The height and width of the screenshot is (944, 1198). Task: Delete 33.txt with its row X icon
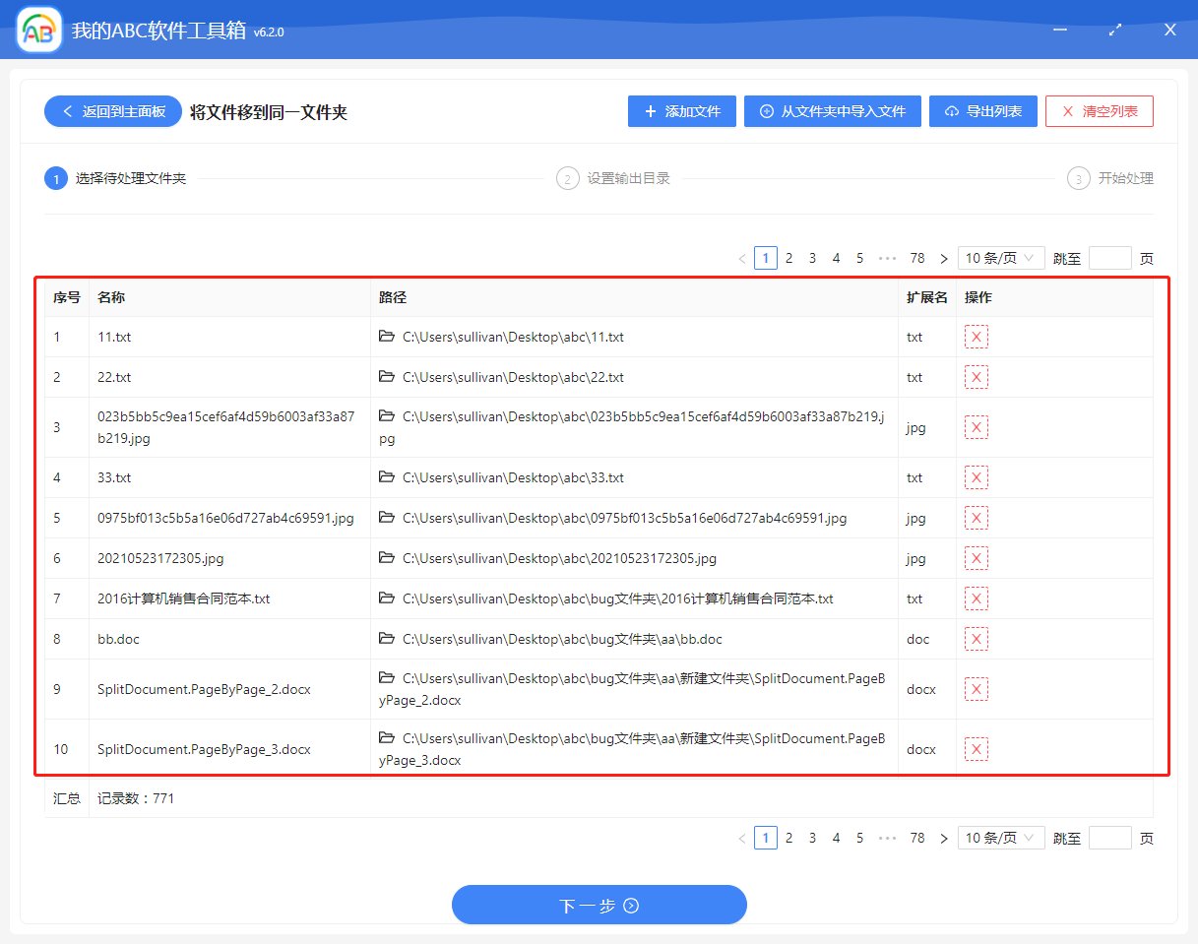click(x=976, y=477)
